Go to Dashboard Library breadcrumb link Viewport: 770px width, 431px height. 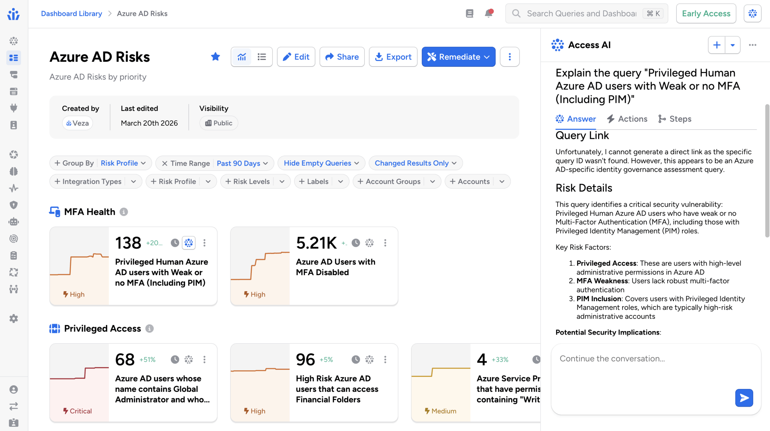pos(72,14)
